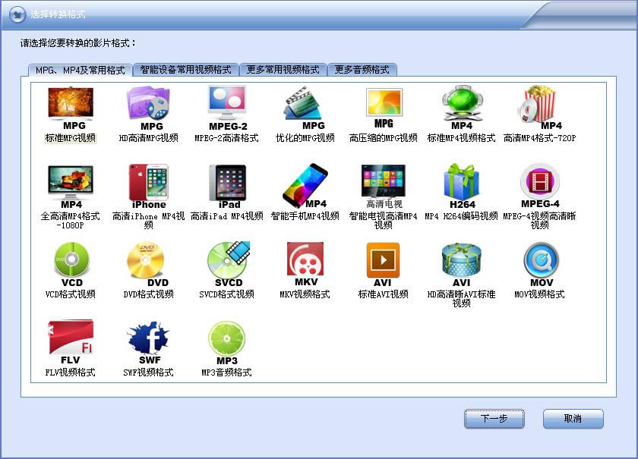
Task: Click the 标准MPG视频 label text
Action: click(71, 138)
